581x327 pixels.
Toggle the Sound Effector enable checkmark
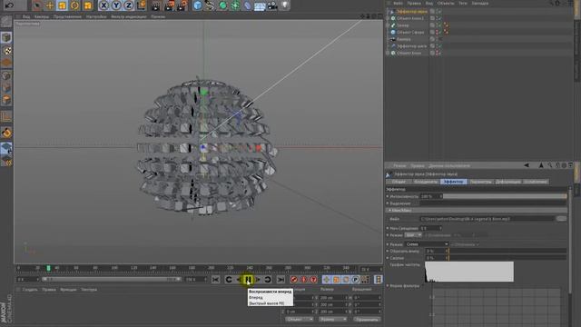pyautogui.click(x=440, y=12)
